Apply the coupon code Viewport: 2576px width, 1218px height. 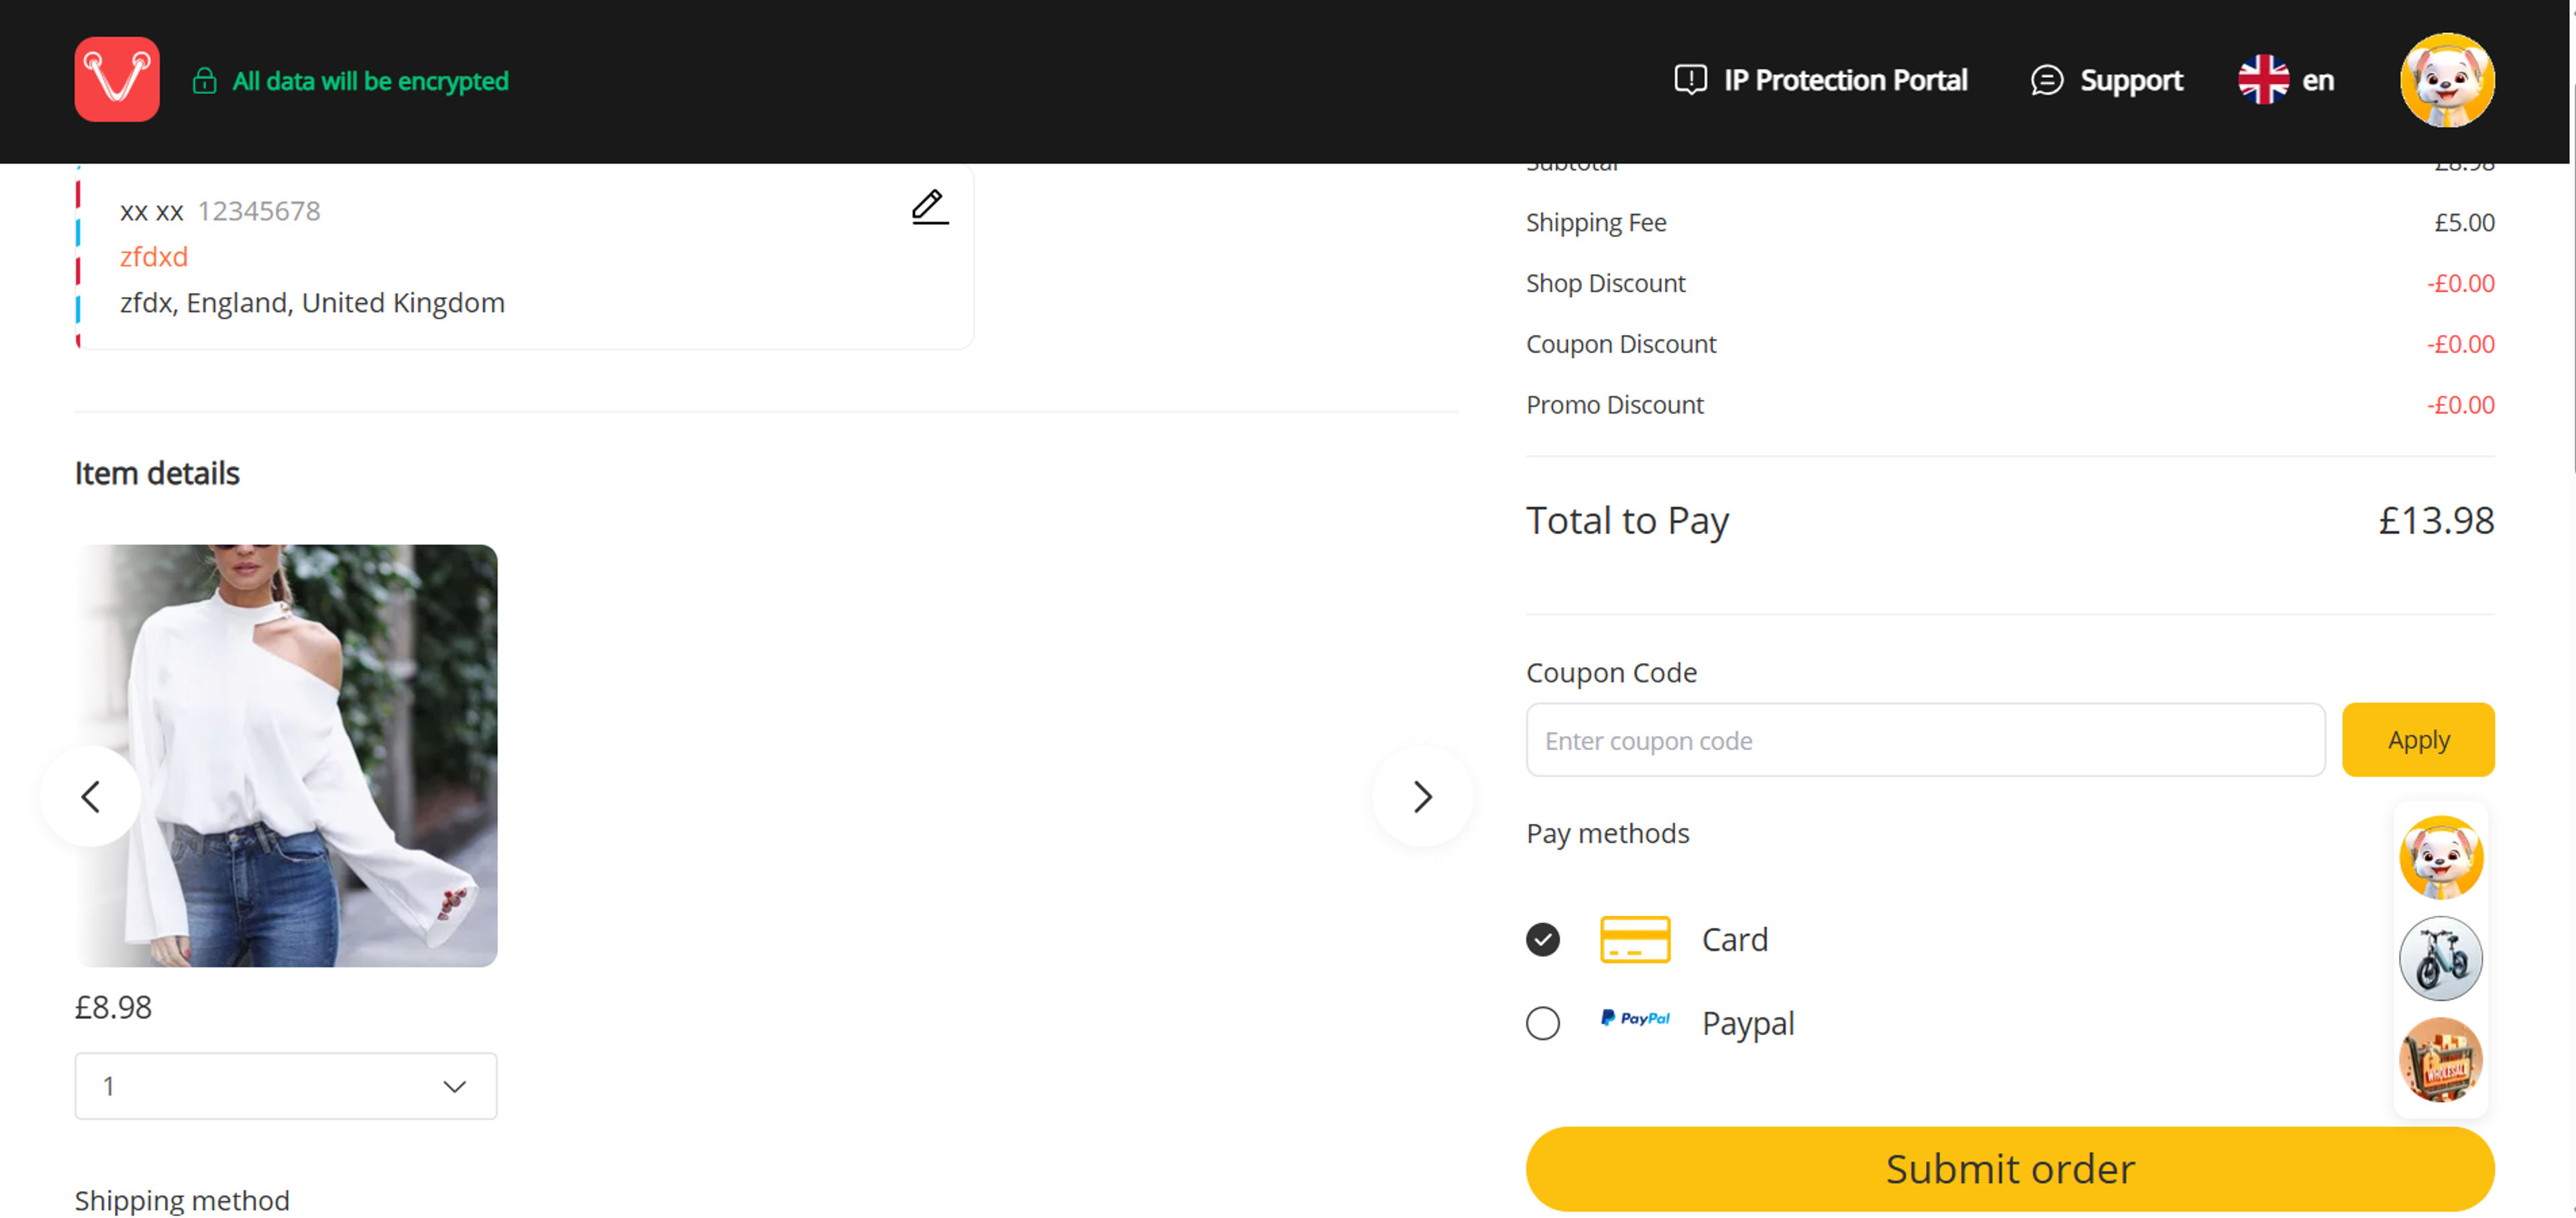click(x=2418, y=739)
